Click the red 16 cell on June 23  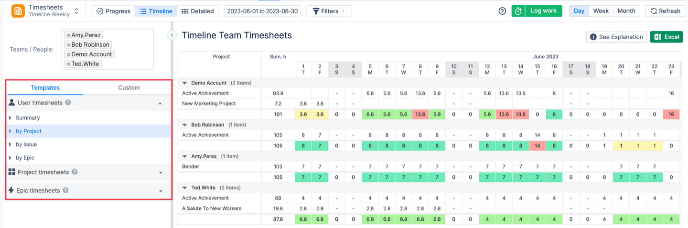[671, 114]
